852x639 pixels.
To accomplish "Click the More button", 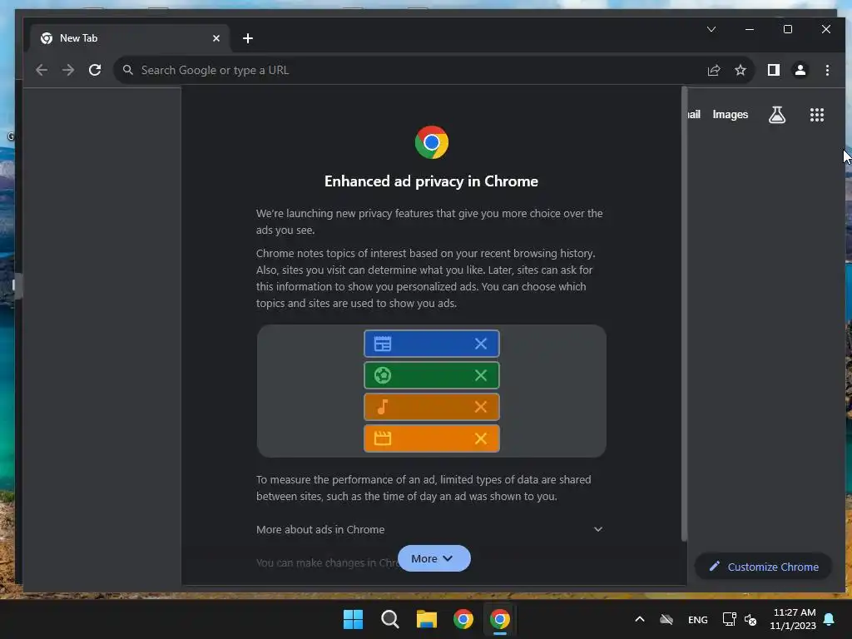I will click(433, 558).
